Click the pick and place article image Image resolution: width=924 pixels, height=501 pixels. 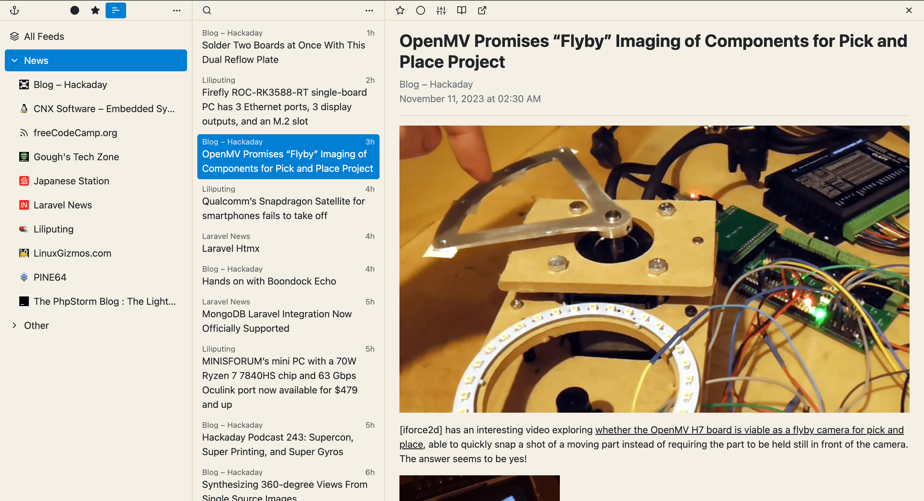tap(654, 268)
